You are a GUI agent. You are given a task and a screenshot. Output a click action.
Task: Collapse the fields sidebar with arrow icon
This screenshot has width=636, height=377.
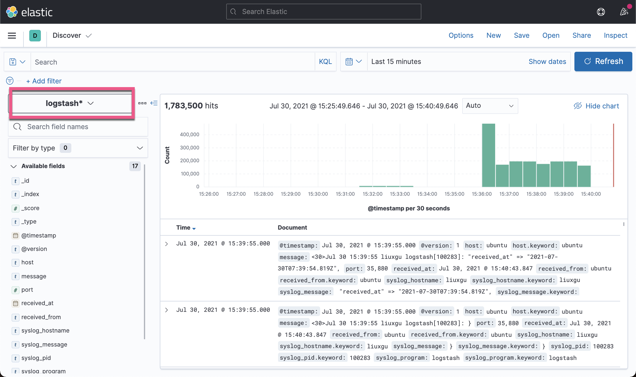[x=154, y=103]
